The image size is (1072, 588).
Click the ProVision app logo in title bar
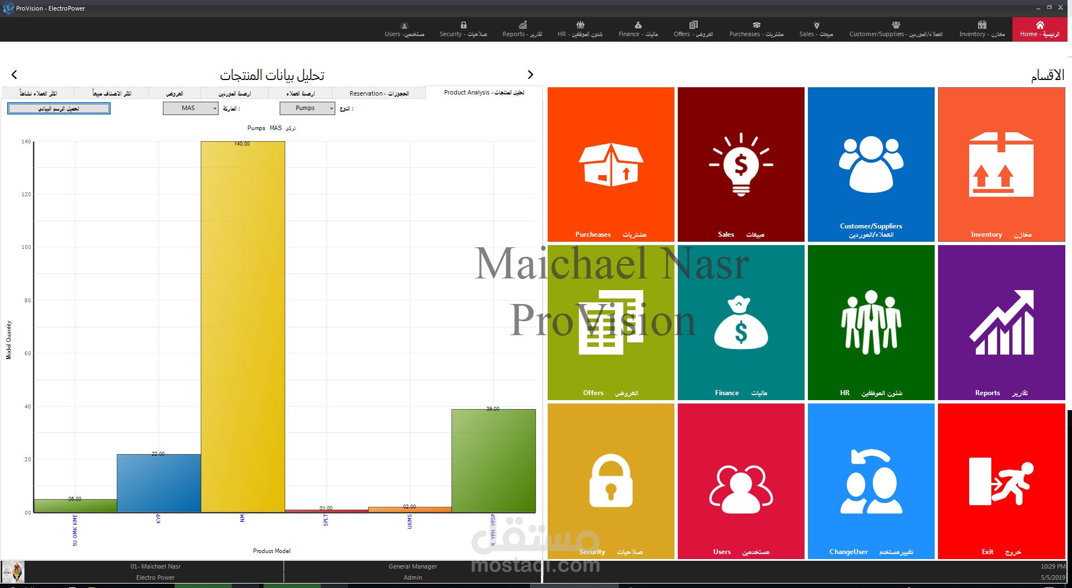(x=8, y=8)
